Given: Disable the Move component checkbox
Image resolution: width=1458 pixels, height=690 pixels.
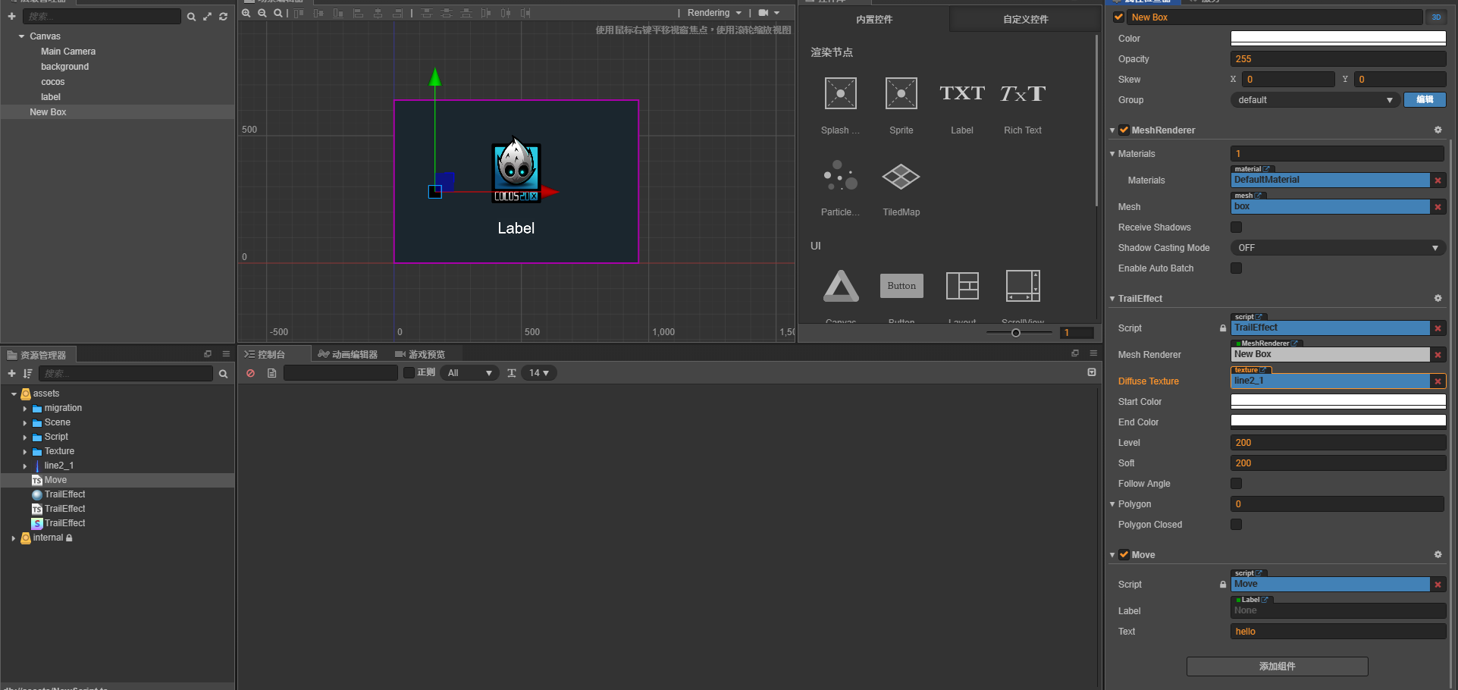Looking at the screenshot, I should (x=1124, y=554).
